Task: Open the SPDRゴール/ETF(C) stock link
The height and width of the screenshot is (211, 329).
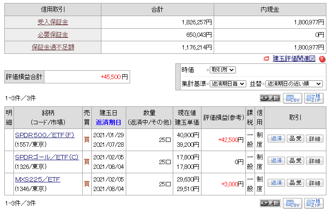Action: (47, 157)
